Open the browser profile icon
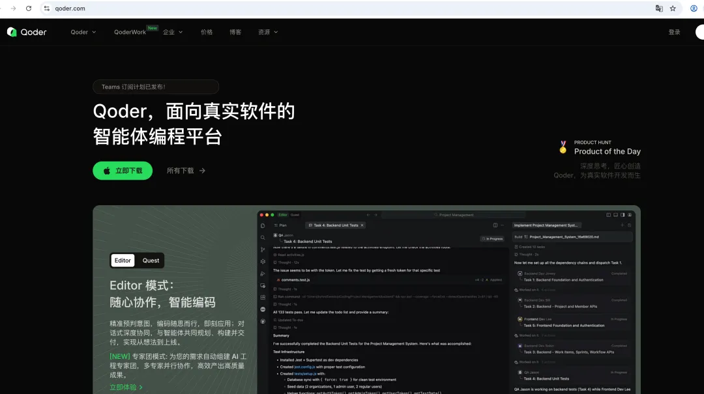The height and width of the screenshot is (394, 704). point(694,8)
